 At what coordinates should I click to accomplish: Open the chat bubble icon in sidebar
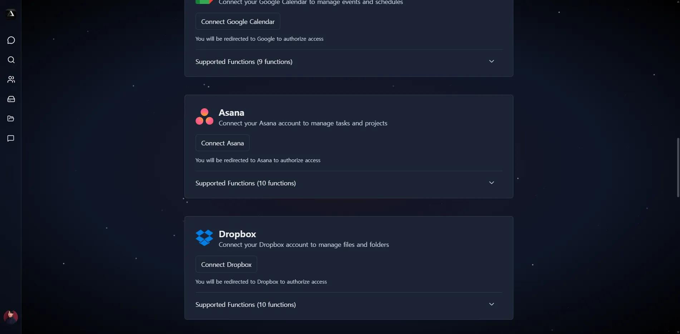pos(11,40)
